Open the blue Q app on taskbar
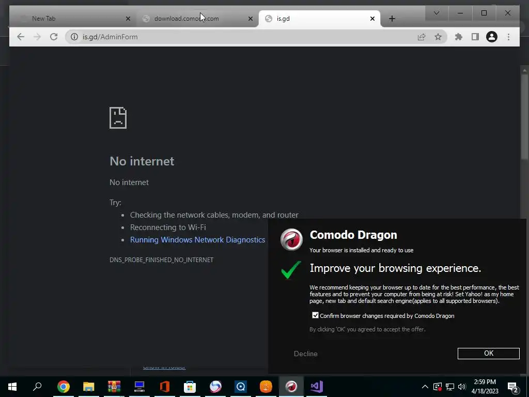Image resolution: width=529 pixels, height=397 pixels. (241, 387)
